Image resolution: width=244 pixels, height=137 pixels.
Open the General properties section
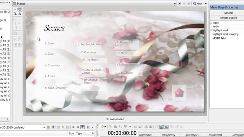click(x=228, y=13)
